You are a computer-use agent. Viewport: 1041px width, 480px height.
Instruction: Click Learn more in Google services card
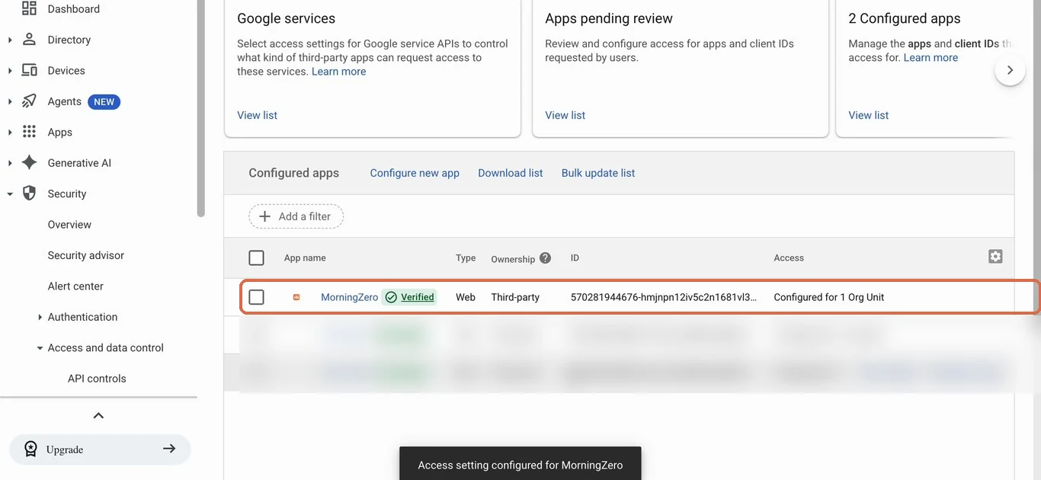tap(339, 72)
